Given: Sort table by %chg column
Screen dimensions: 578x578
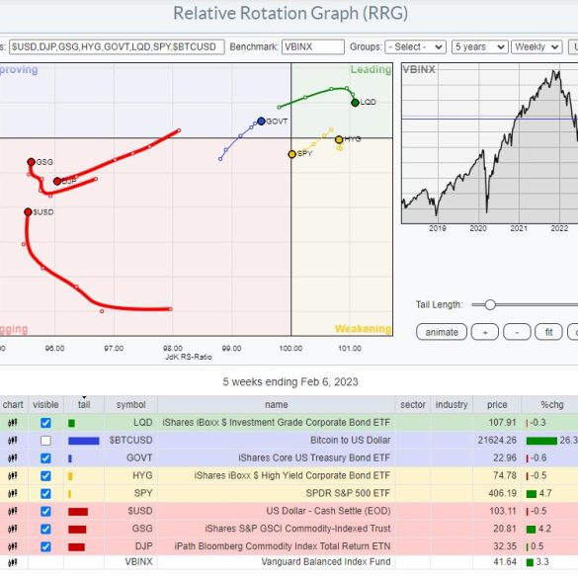Looking at the screenshot, I should (551, 405).
